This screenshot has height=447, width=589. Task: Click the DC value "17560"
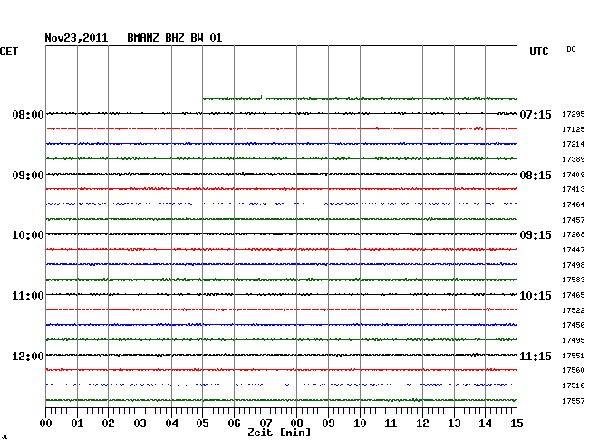(574, 370)
